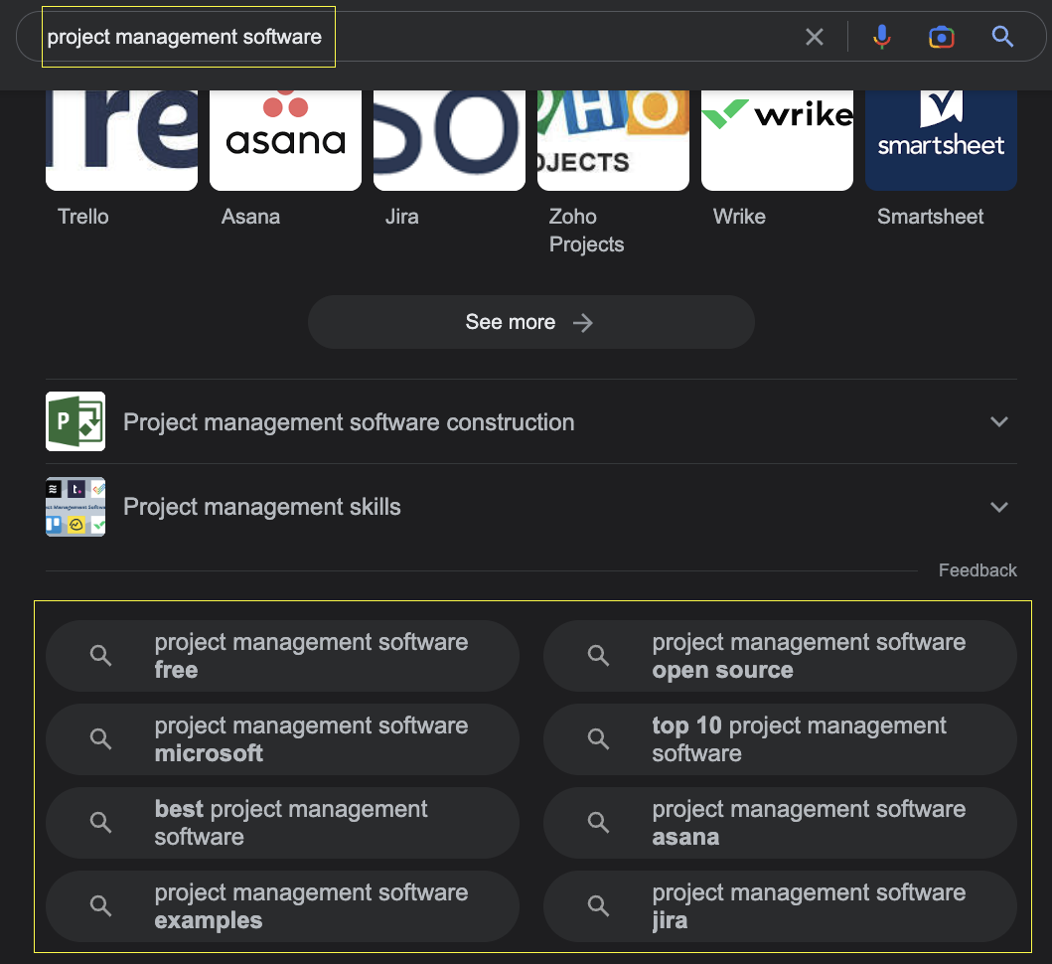This screenshot has height=964, width=1052.
Task: Click the 'See more' button
Action: 530,321
